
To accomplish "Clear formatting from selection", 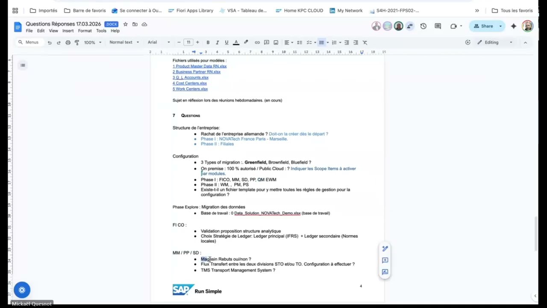I will coord(365,42).
